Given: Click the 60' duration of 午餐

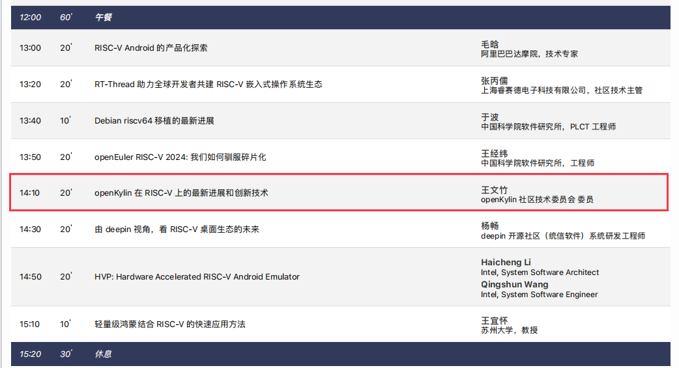Looking at the screenshot, I should click(x=66, y=18).
